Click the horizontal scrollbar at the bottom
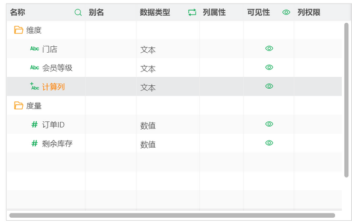The image size is (352, 222). [x=172, y=215]
